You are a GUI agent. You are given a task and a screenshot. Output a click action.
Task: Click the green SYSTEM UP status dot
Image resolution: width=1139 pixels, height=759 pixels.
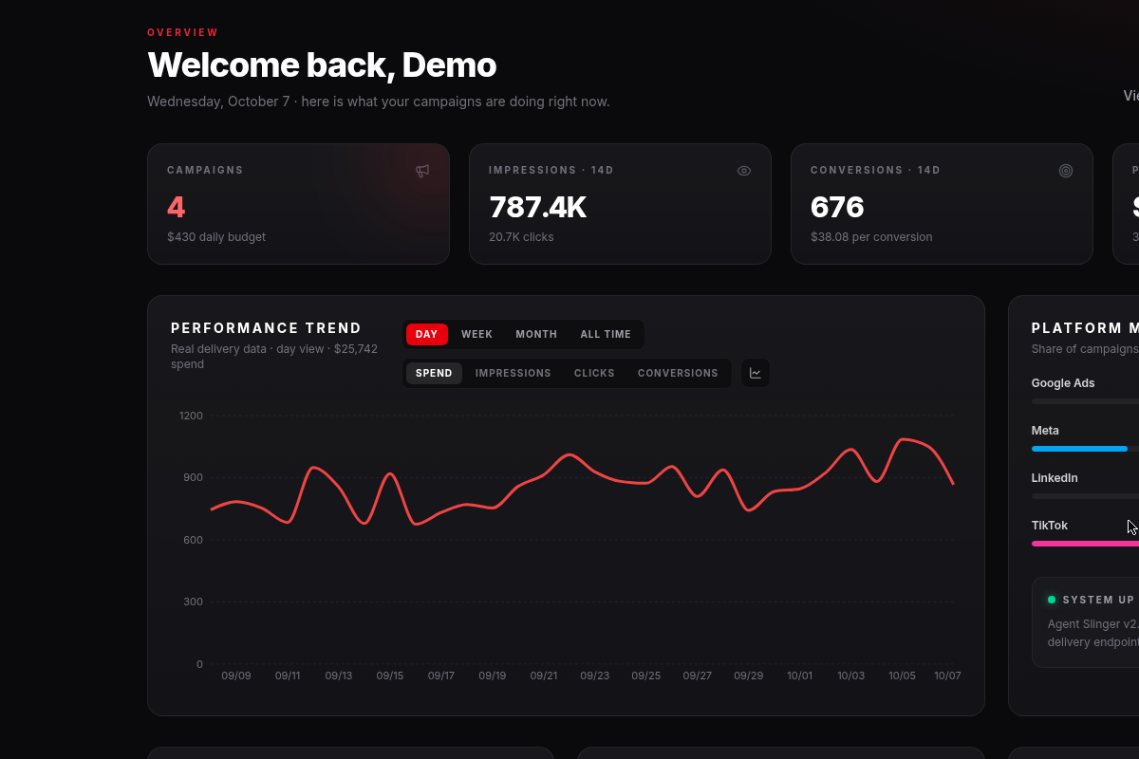pos(1052,600)
